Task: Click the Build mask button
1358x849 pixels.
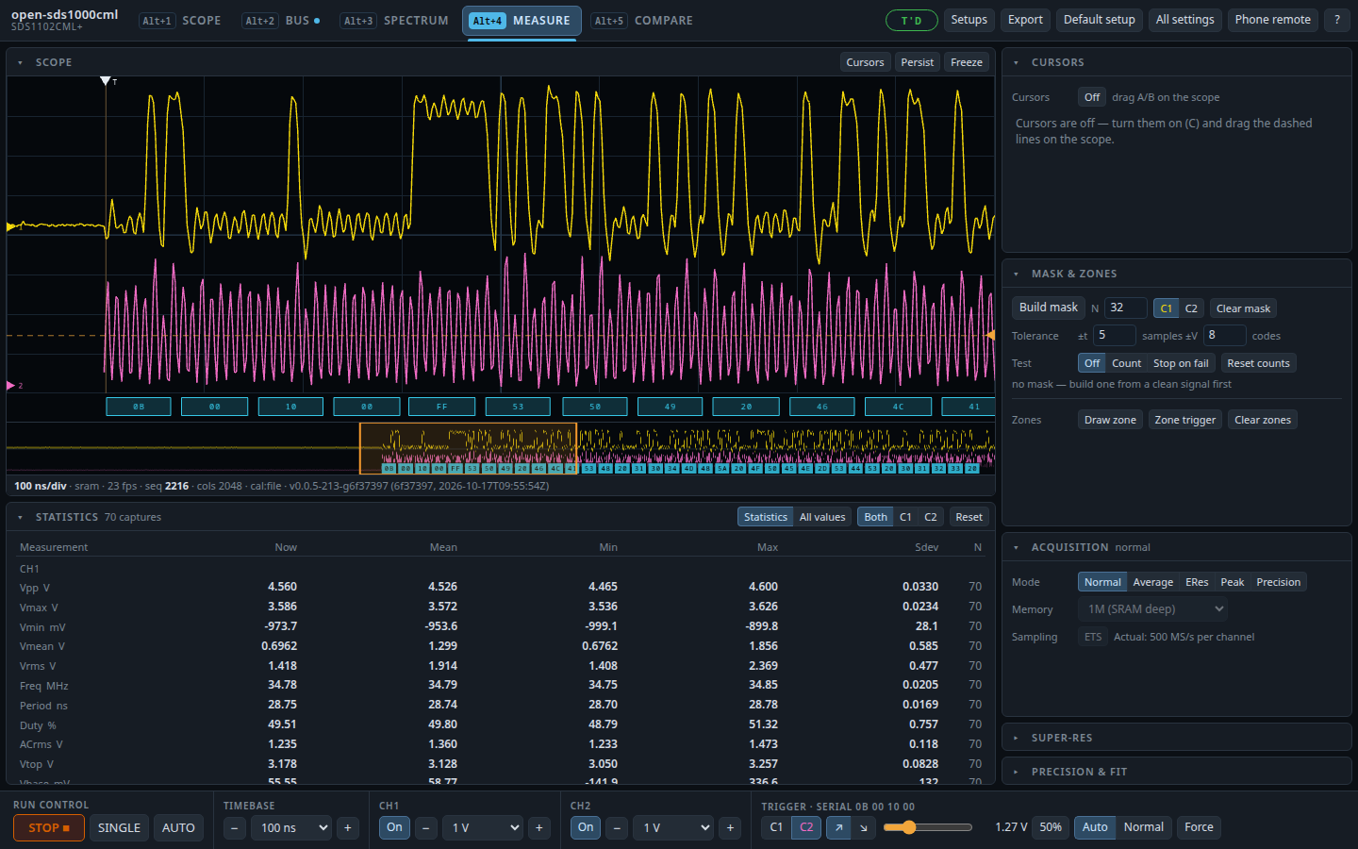Action: (x=1048, y=308)
